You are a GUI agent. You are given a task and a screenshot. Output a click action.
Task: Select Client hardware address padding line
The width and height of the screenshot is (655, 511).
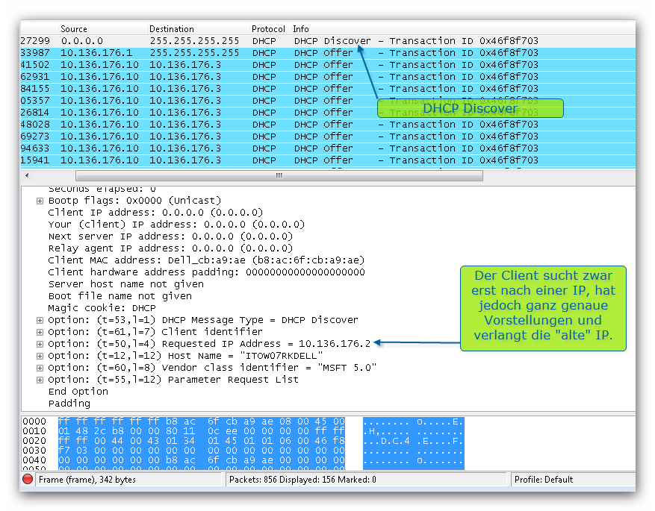click(x=206, y=272)
